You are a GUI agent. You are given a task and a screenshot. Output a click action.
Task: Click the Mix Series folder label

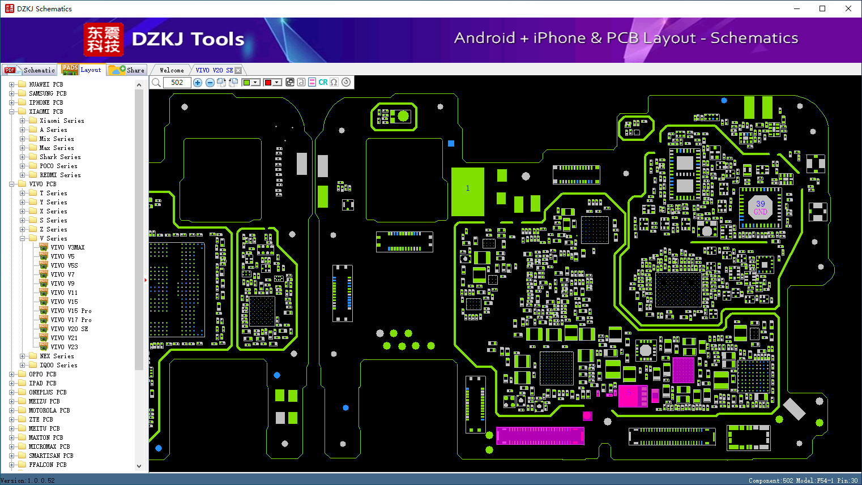(57, 139)
